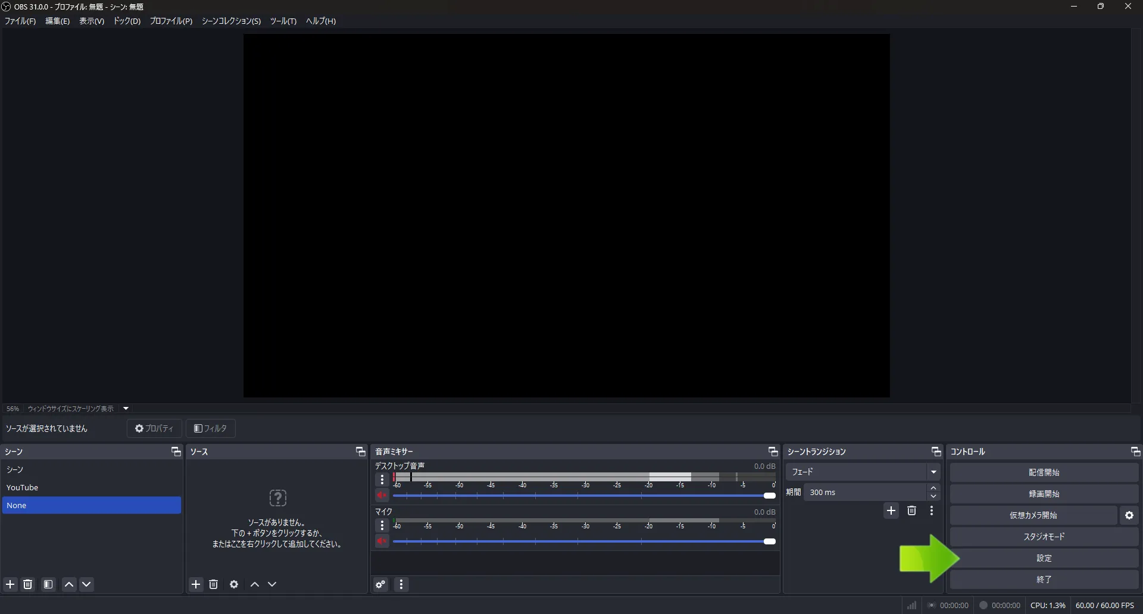Open source properties gear in Sources panel
1143x614 pixels.
point(234,584)
